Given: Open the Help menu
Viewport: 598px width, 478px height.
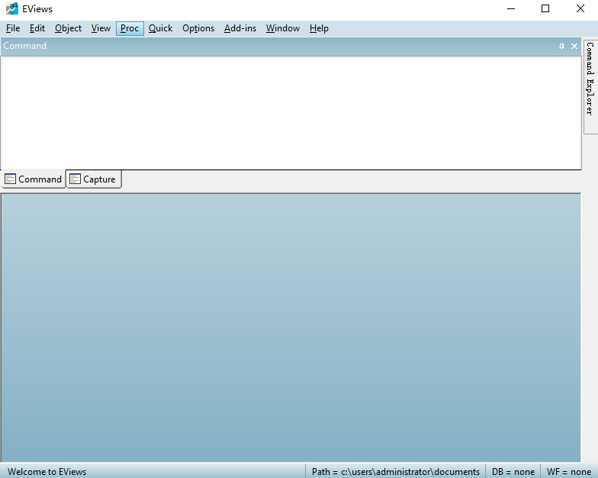Looking at the screenshot, I should [x=319, y=28].
